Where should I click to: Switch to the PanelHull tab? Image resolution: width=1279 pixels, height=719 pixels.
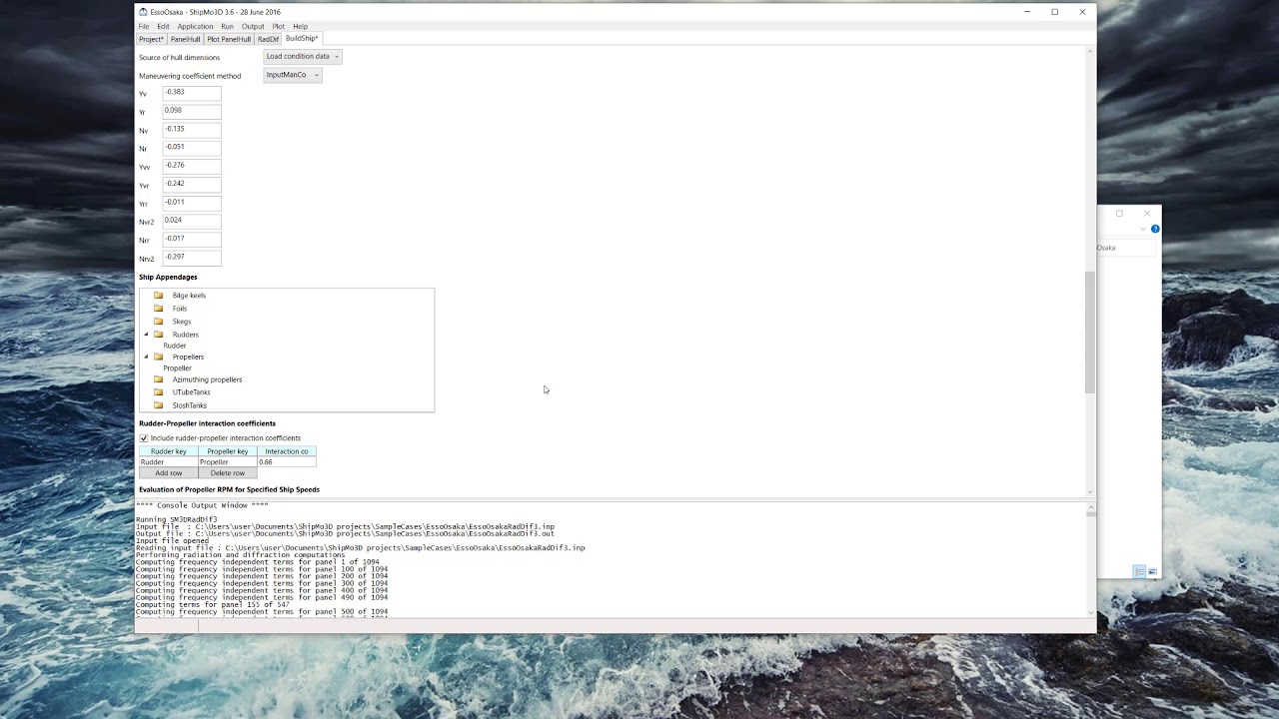tap(185, 39)
